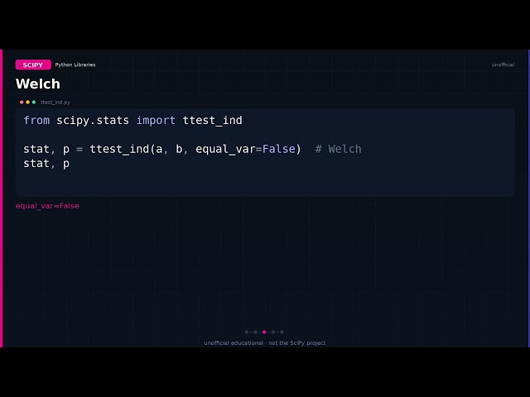Click the ttest_ind.py file name
530x397 pixels.
coord(55,103)
